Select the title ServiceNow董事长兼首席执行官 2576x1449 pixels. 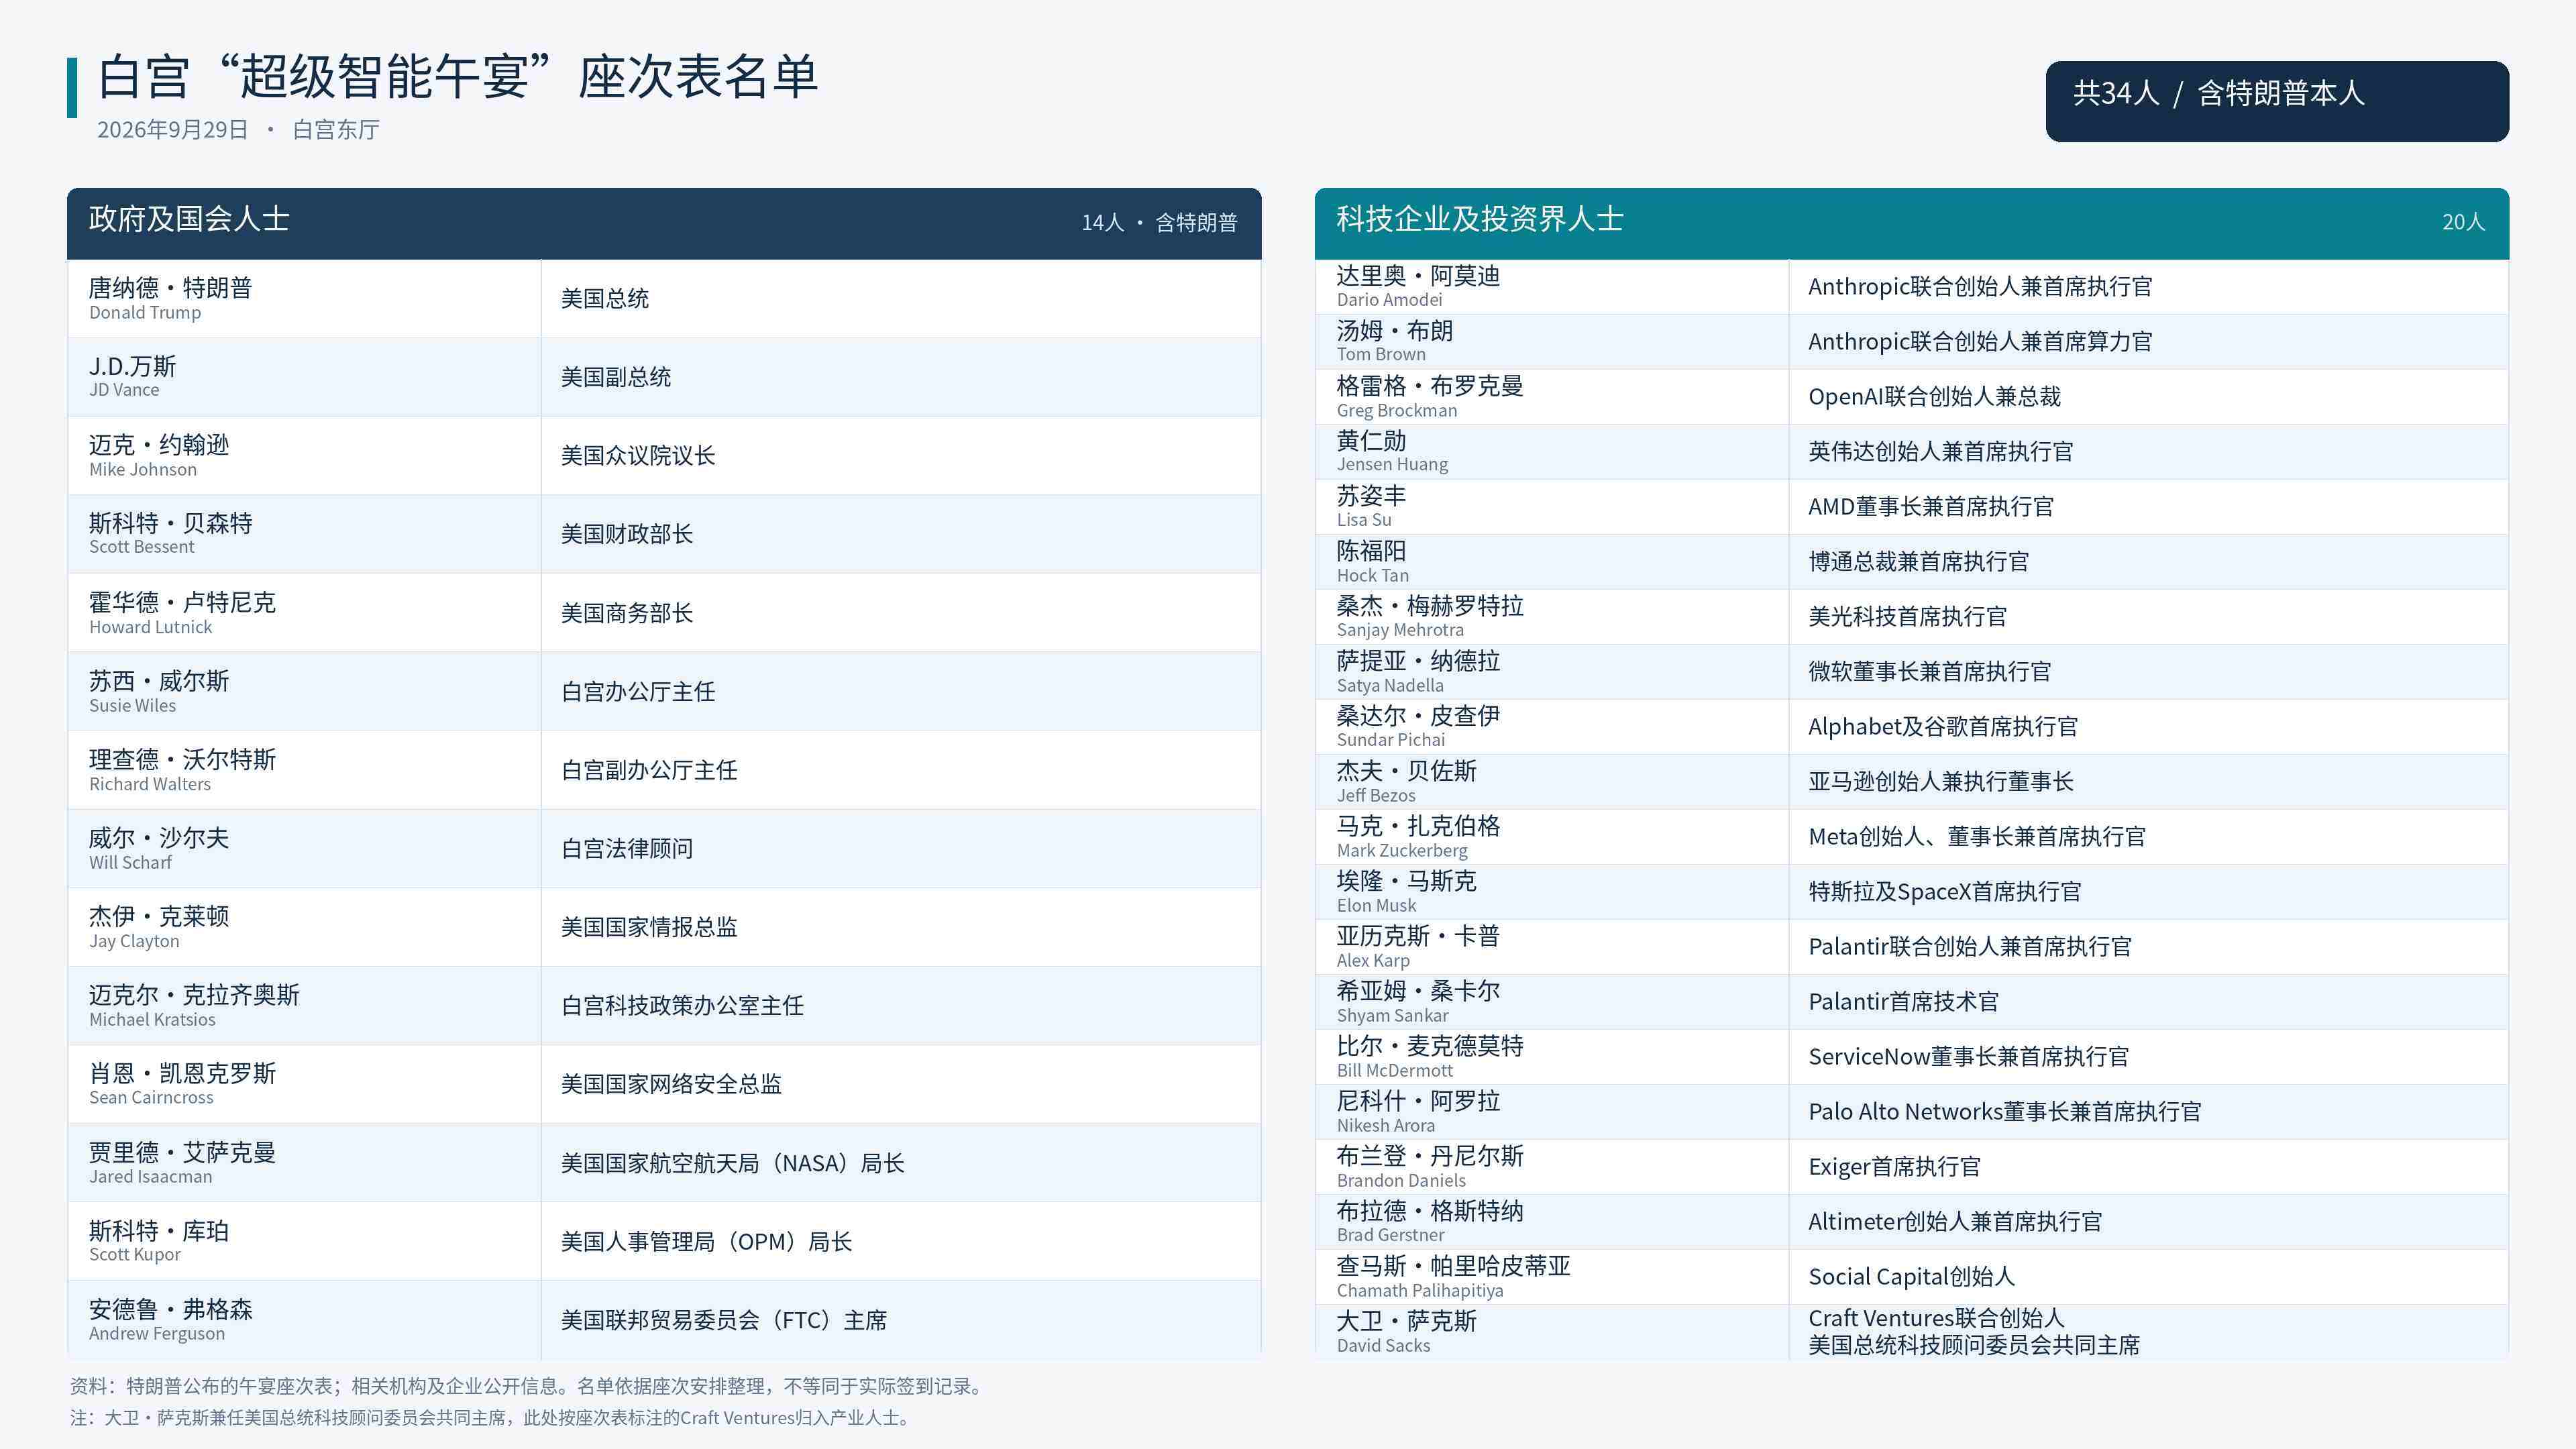(x=1969, y=1057)
